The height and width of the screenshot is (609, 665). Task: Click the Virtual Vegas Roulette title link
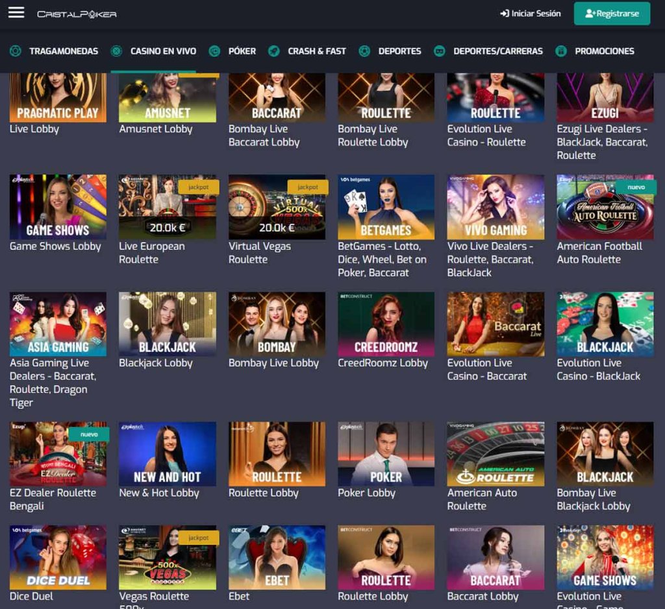[x=259, y=253]
